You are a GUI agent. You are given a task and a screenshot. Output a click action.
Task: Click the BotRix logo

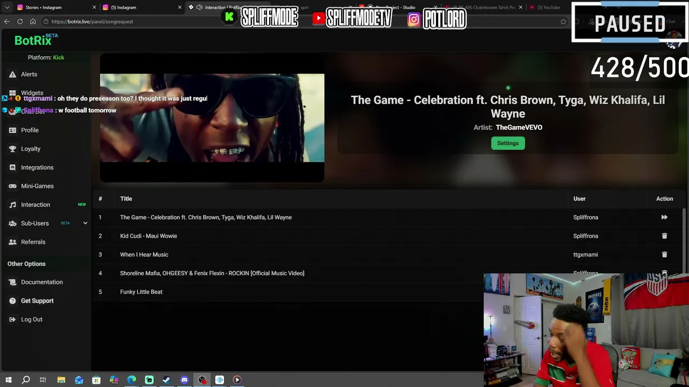(33, 40)
